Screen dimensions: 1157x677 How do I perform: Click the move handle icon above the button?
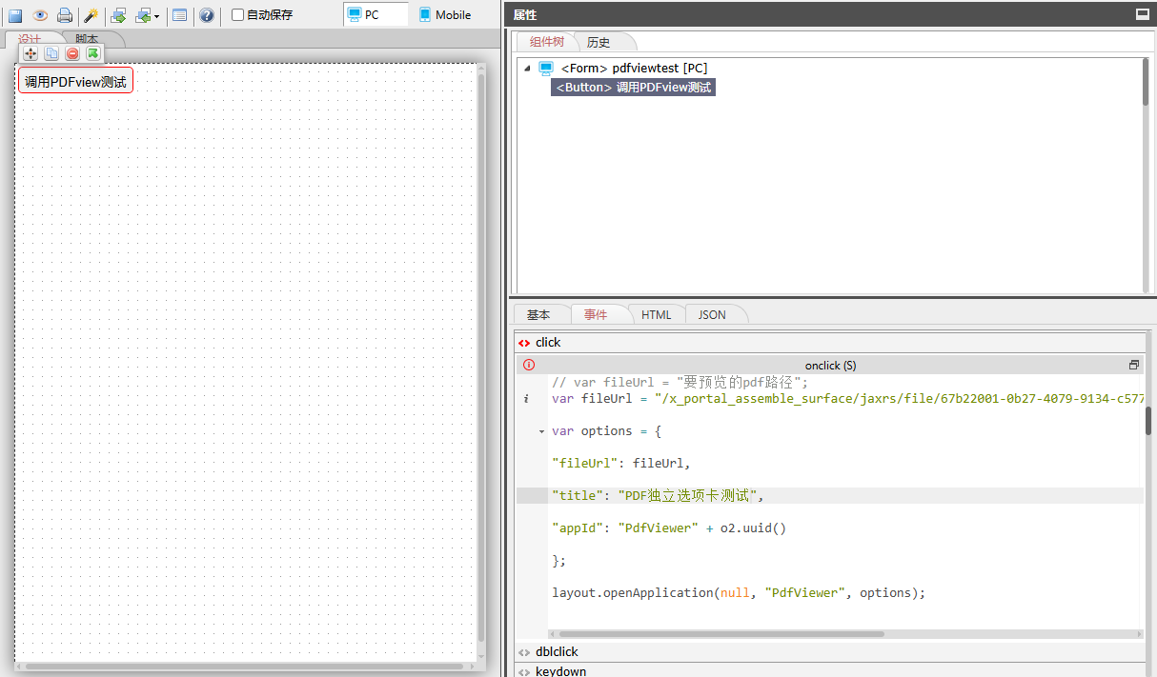coord(30,53)
